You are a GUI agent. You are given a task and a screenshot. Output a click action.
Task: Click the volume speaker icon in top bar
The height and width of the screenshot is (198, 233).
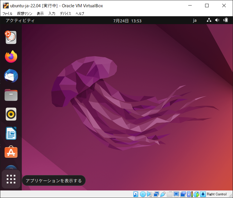[x=217, y=20]
